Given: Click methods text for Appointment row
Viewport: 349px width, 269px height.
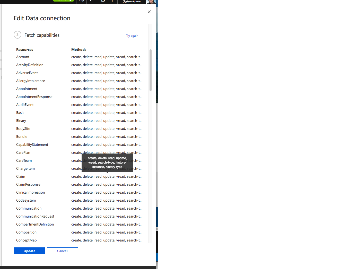Looking at the screenshot, I should click(107, 89).
